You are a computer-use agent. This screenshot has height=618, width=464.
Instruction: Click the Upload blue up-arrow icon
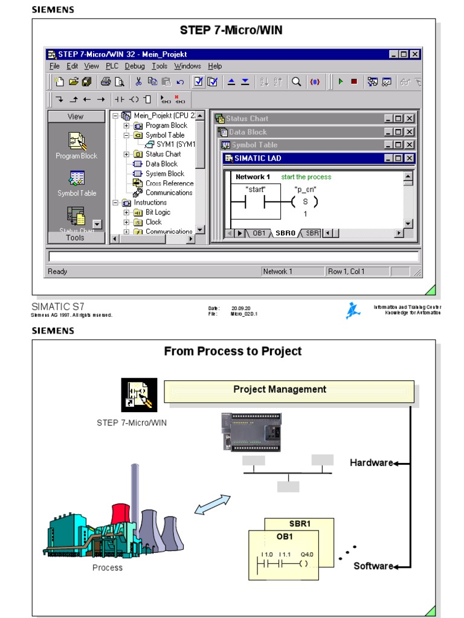231,81
